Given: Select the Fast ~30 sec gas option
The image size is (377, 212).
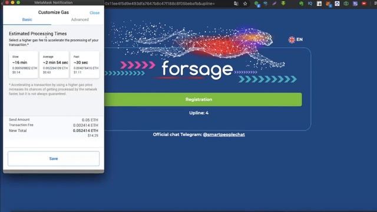Looking at the screenshot, I should coord(85,64).
